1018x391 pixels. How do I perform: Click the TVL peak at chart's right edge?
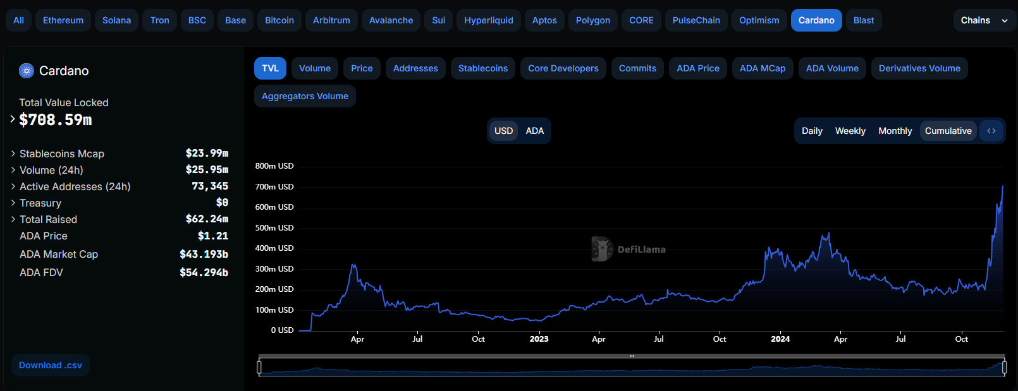point(1003,187)
